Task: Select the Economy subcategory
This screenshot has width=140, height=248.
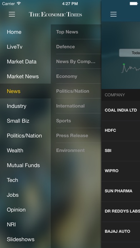Action: tap(76, 76)
